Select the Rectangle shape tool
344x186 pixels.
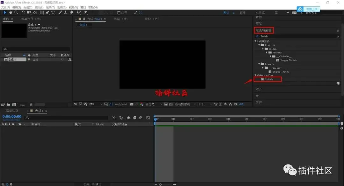(42, 12)
